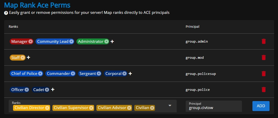Viewport: 278px width, 118px height.
Task: Remove Chief of Police rank chip
Action: click(x=40, y=74)
